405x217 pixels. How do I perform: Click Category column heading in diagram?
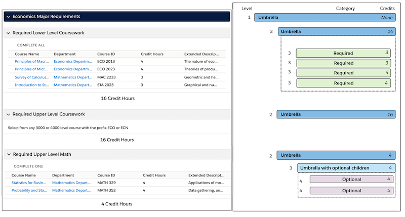(x=345, y=9)
